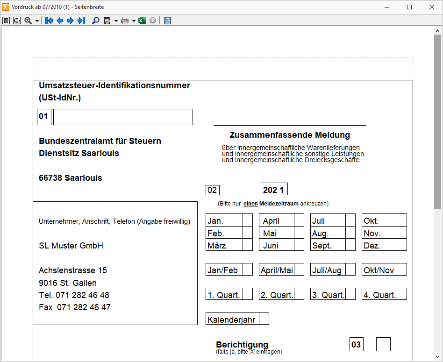Image resolution: width=443 pixels, height=362 pixels.
Task: Tick the März month checkbox
Action: [248, 245]
